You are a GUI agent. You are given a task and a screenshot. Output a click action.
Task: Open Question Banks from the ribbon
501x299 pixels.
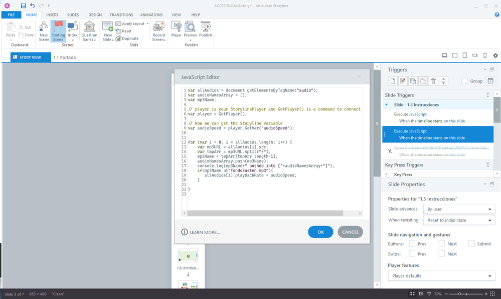point(89,31)
